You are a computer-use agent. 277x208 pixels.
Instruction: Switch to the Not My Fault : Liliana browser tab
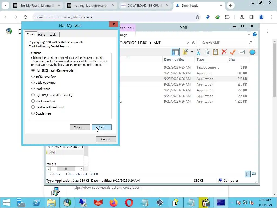pos(37,6)
